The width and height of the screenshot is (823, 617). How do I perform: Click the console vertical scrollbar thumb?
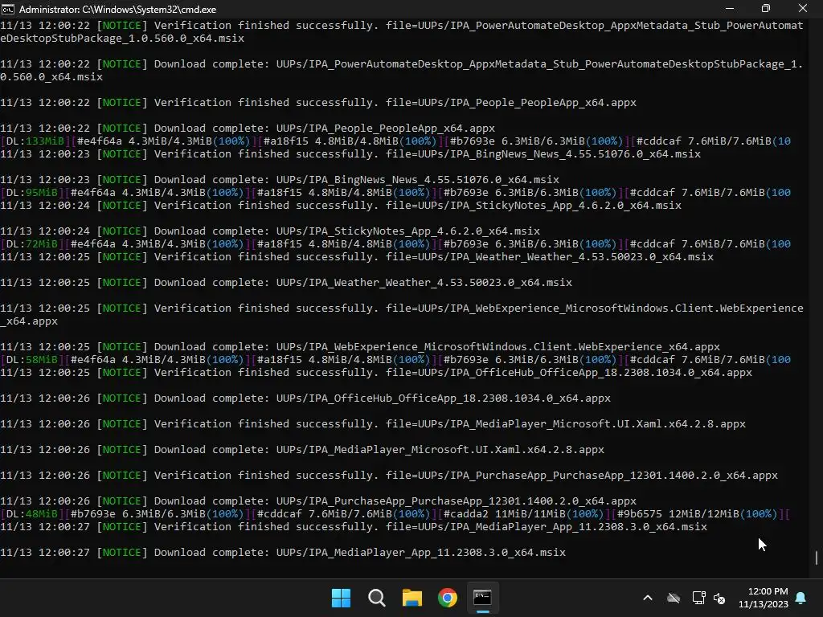point(817,558)
